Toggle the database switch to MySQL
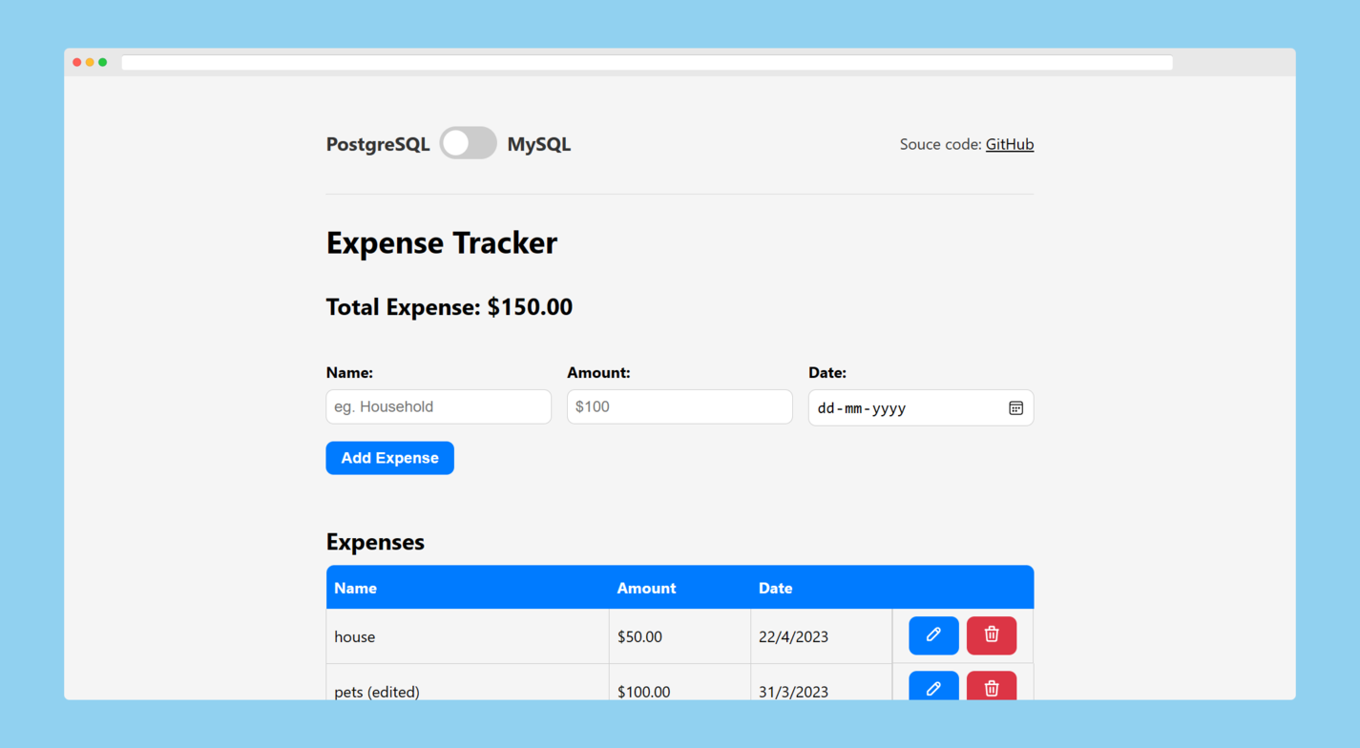1360x748 pixels. coord(468,142)
